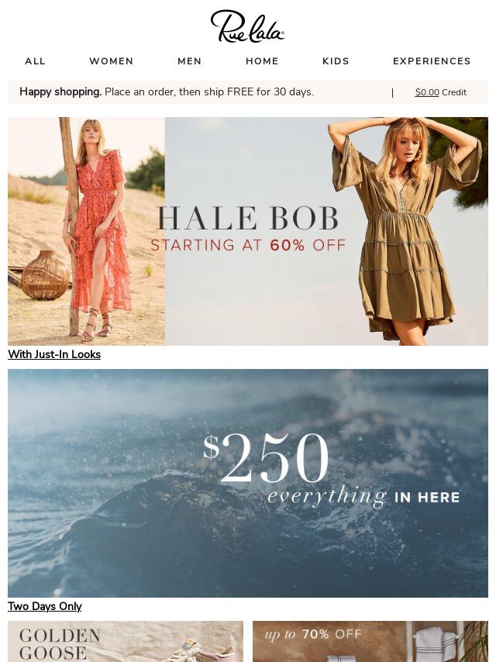Open the Hale Bob 60% off banner
Image resolution: width=496 pixels, height=662 pixels.
[x=248, y=231]
